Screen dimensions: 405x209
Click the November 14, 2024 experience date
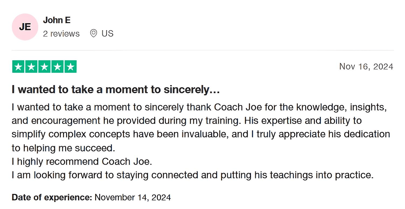133,197
